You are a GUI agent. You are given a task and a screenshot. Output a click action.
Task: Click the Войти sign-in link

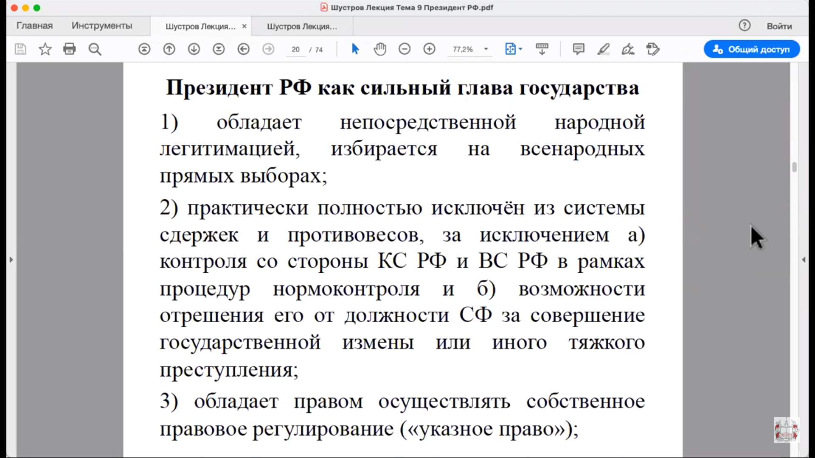click(779, 26)
